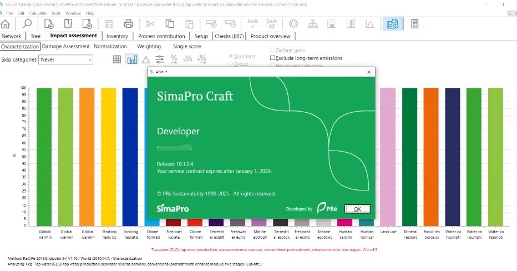Click the single bar analyze icon

(x=331, y=24)
